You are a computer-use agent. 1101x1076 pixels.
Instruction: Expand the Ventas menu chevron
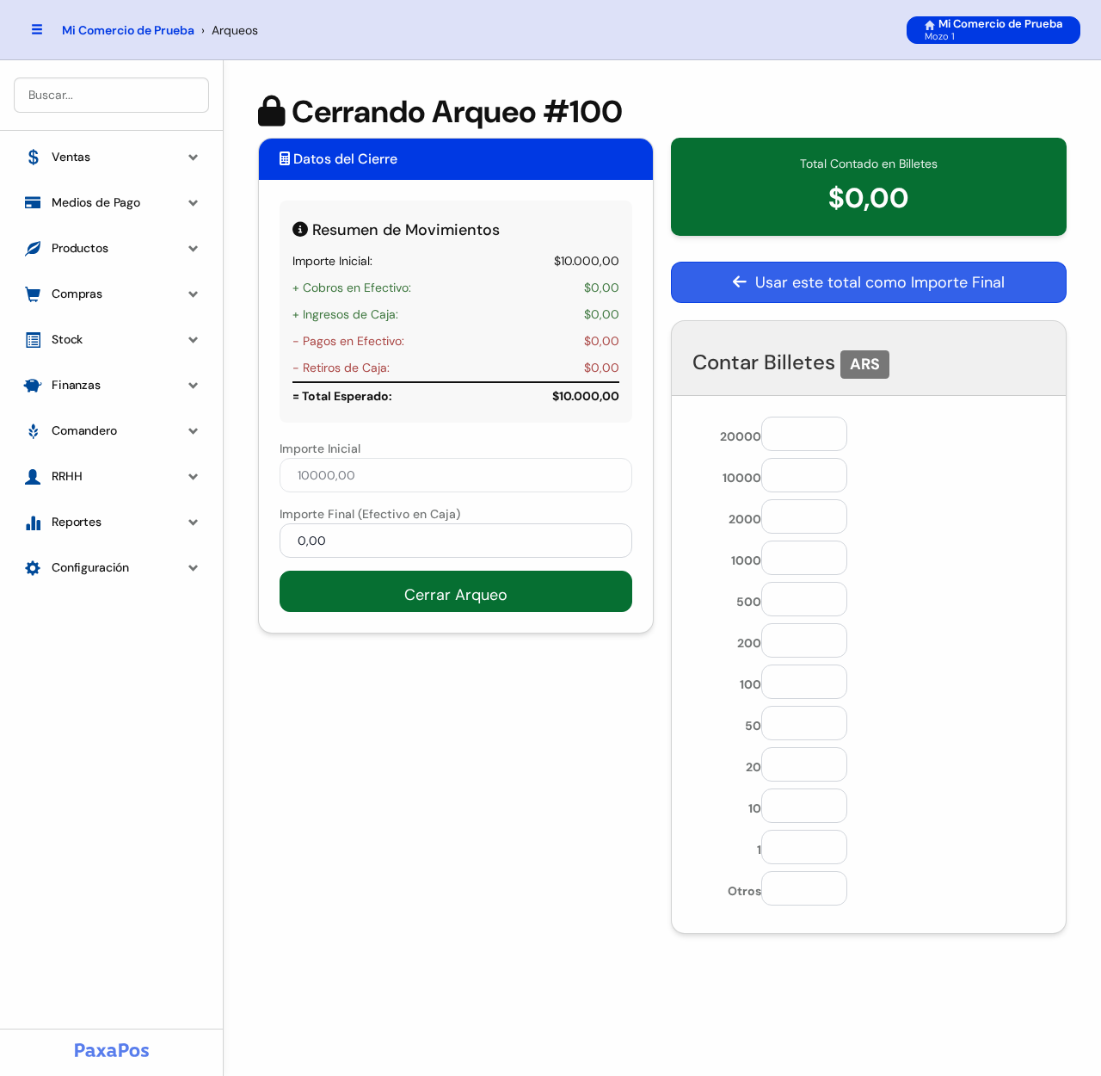click(194, 157)
